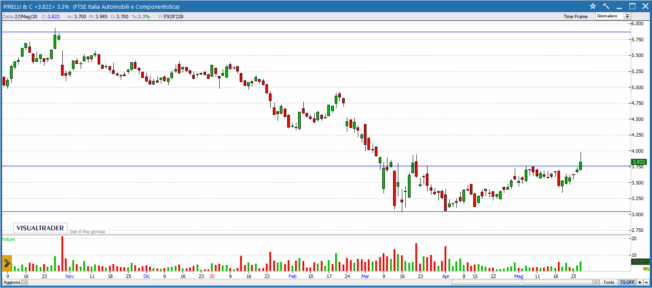Click the horizontal scrollbar right arrow
Image resolution: width=652 pixels, height=288 pixels.
pyautogui.click(x=596, y=282)
